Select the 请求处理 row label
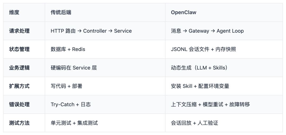 coord(19,31)
